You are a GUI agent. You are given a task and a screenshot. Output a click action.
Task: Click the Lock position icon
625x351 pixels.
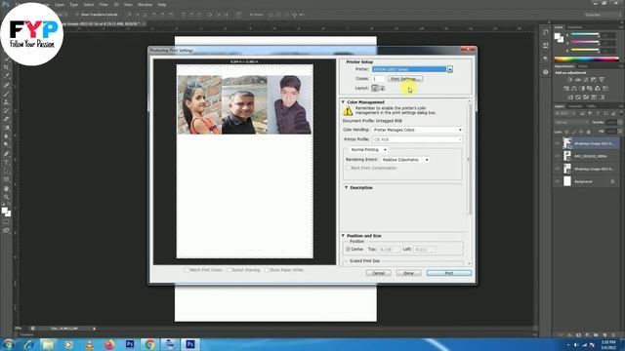(x=581, y=132)
